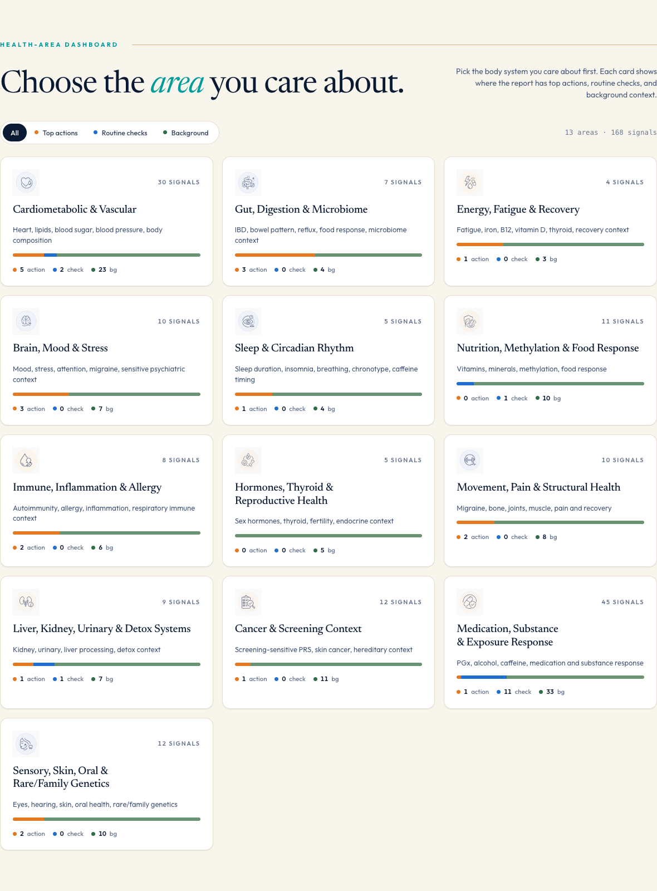Viewport: 657px width, 891px height.
Task: Click the 45 signals count label
Action: 622,602
